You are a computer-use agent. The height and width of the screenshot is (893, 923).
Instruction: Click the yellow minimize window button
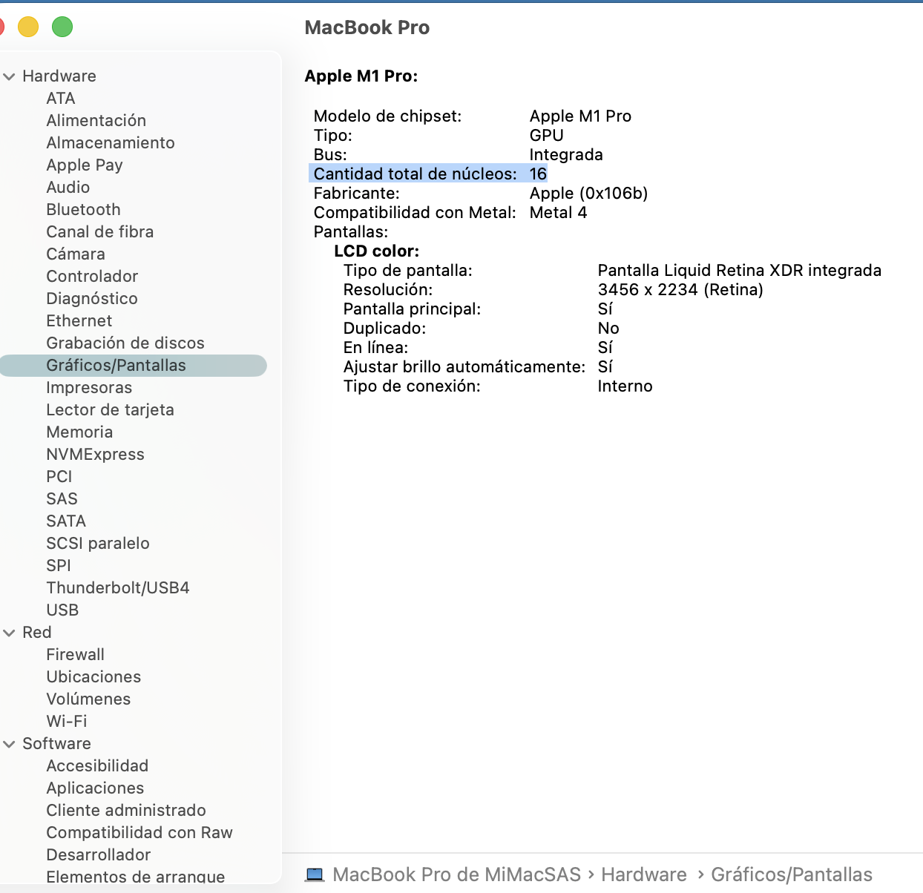point(28,27)
